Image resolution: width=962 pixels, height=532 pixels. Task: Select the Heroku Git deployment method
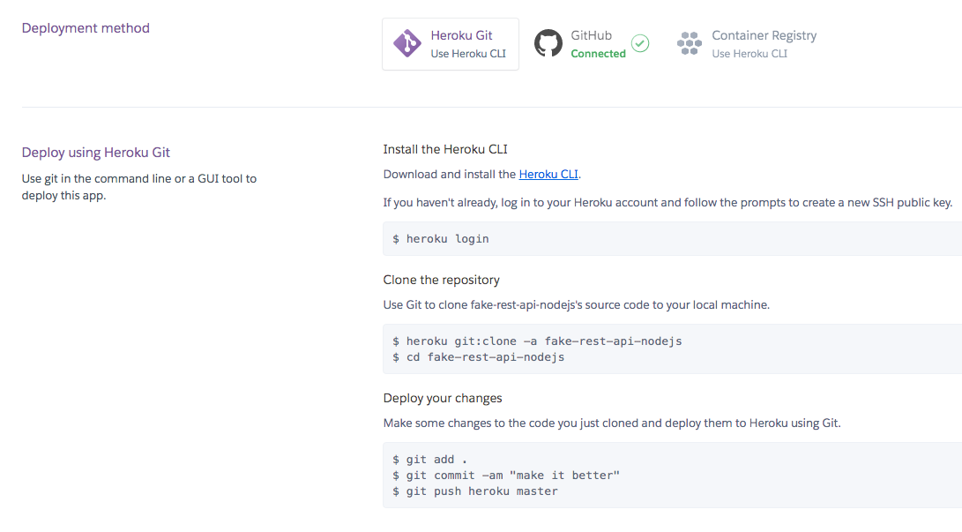pyautogui.click(x=451, y=43)
